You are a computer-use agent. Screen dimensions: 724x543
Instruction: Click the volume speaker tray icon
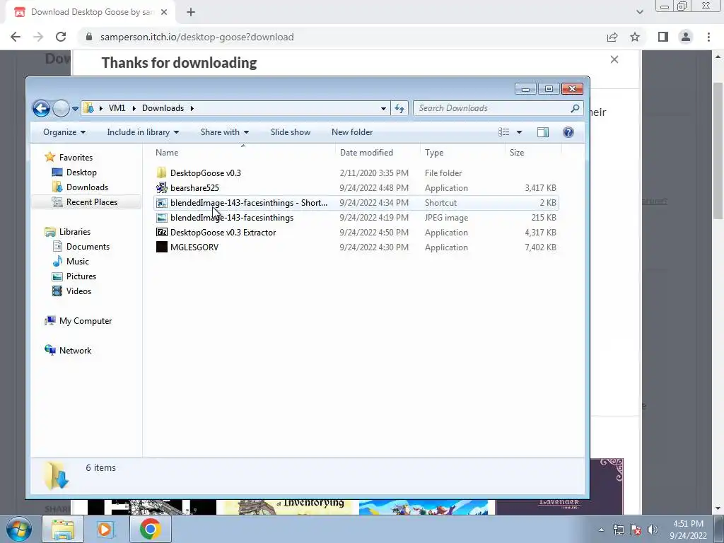653,530
